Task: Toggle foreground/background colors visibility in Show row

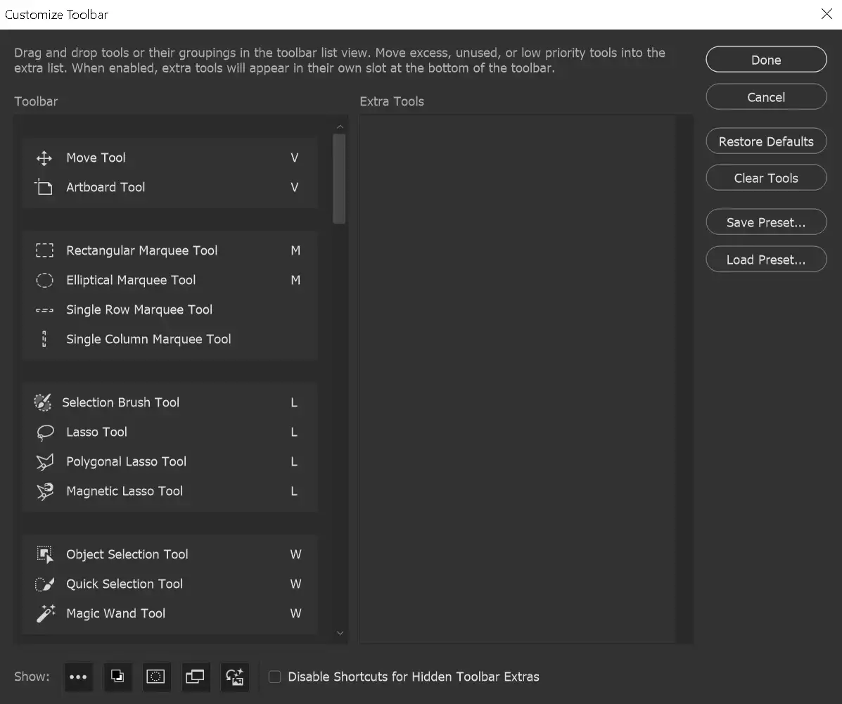Action: tap(117, 677)
